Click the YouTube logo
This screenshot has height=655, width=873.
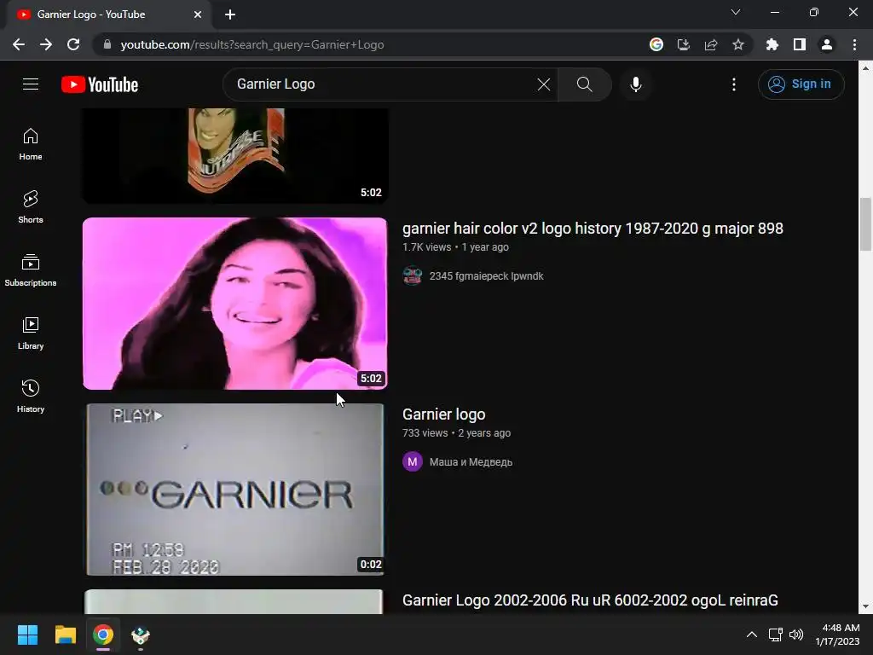click(100, 84)
